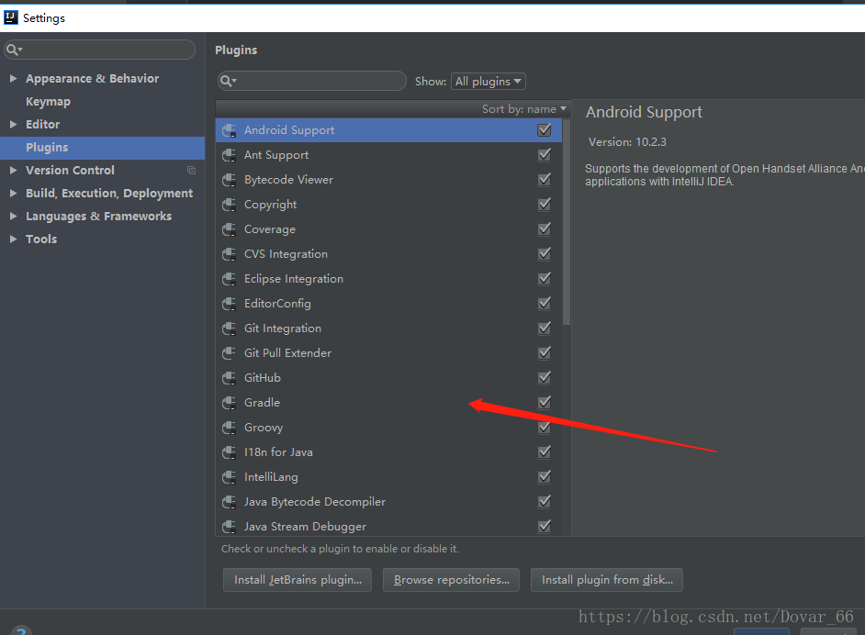The image size is (865, 635).
Task: Uncheck the Eclipse Integration plugin
Action: (x=544, y=279)
